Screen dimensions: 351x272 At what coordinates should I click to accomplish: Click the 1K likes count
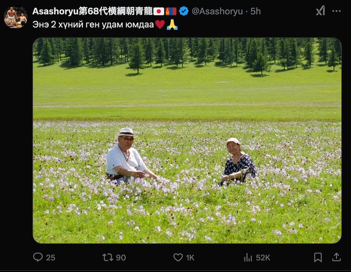pos(190,258)
